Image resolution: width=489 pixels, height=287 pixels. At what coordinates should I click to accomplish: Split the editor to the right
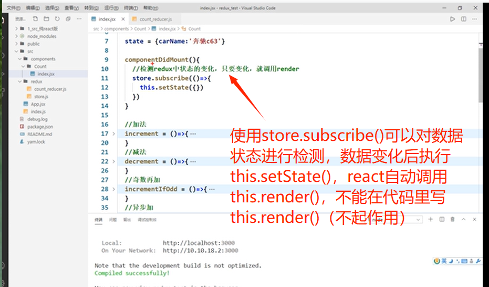pyautogui.click(x=464, y=19)
